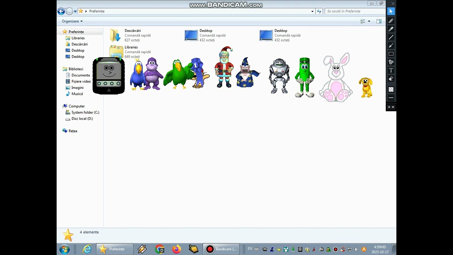Go forward in Explorer

(x=69, y=11)
